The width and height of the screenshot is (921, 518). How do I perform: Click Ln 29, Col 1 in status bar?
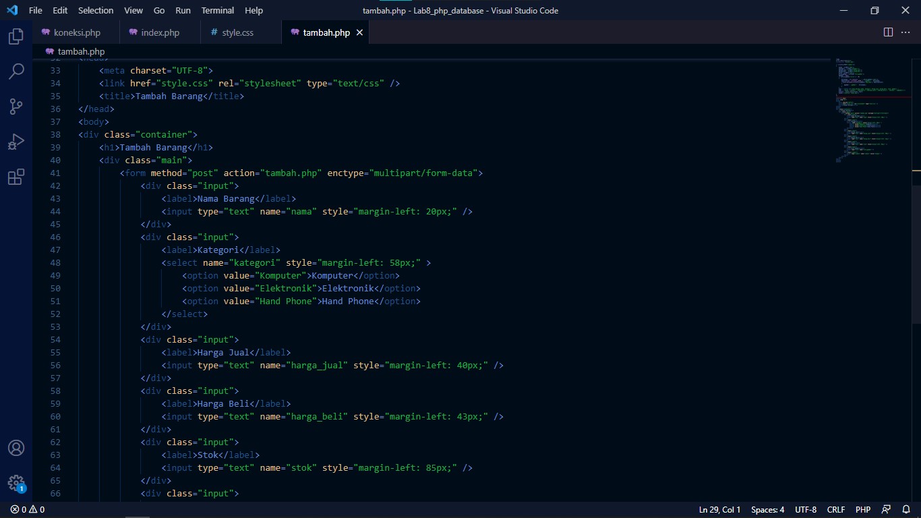(x=719, y=510)
